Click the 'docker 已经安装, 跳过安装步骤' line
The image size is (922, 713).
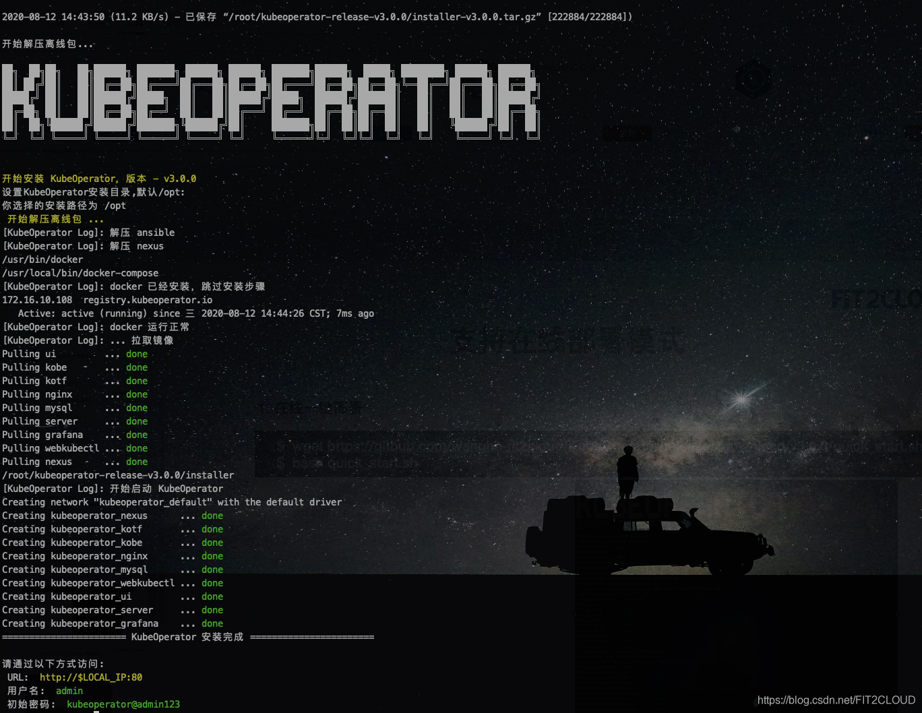(x=133, y=286)
